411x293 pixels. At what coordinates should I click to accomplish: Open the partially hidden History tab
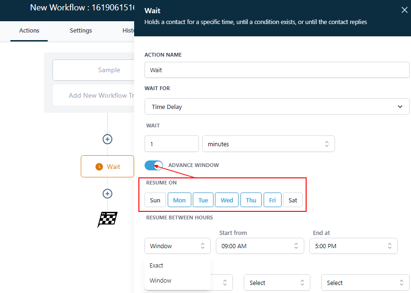tap(128, 31)
